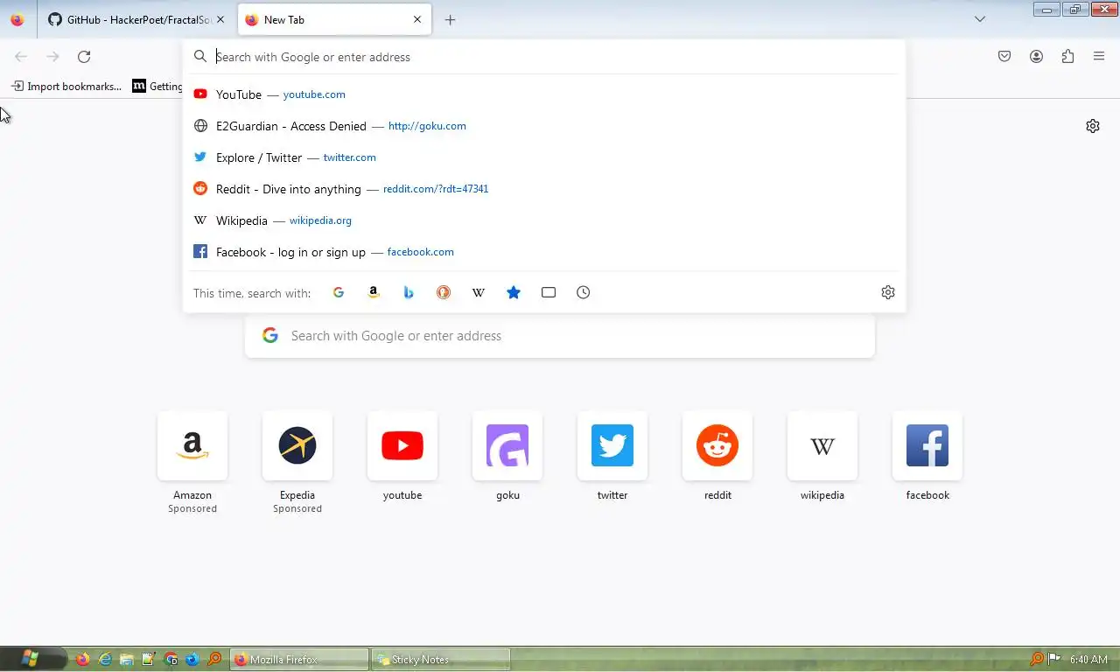
Task: Open search settings gear in address dropdown
Action: point(888,292)
